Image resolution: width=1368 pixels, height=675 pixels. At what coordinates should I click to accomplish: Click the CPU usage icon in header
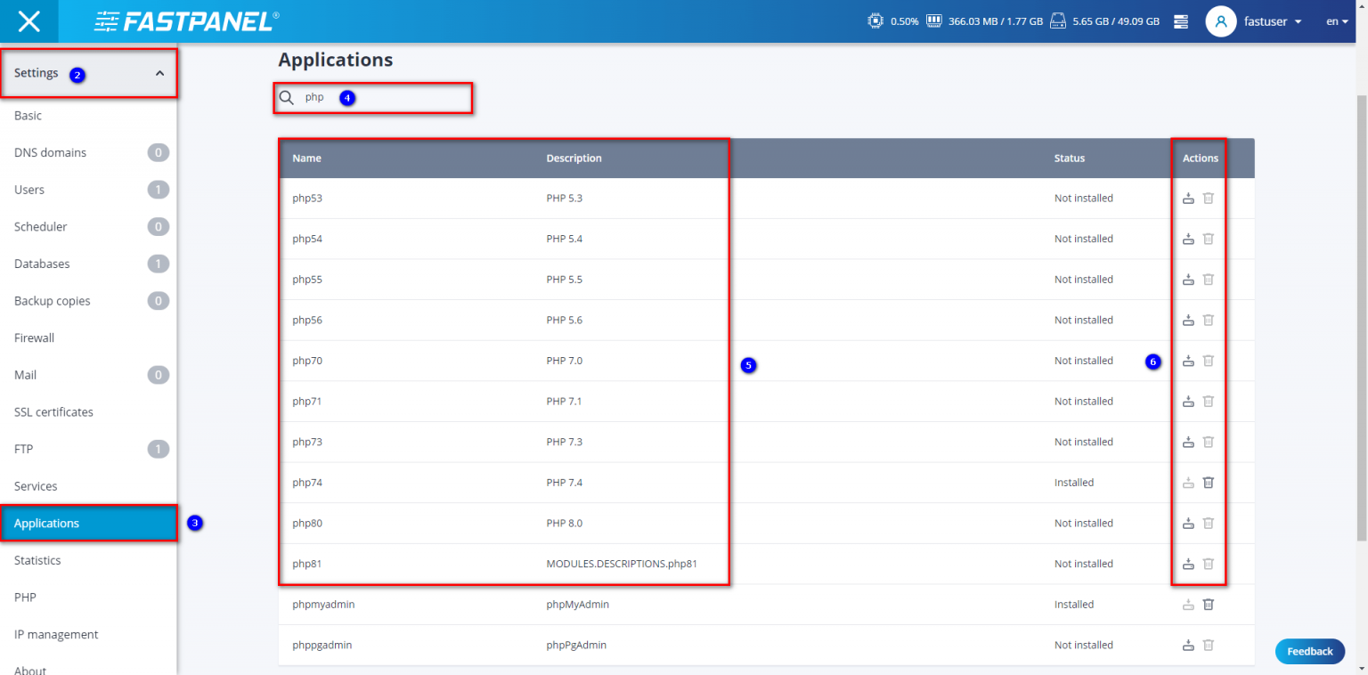(x=875, y=20)
